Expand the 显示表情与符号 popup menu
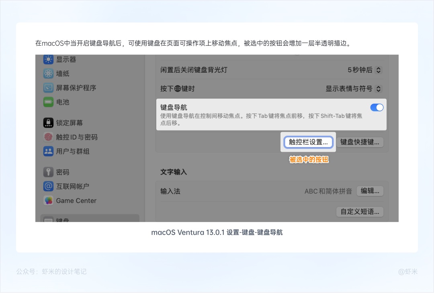 point(353,89)
